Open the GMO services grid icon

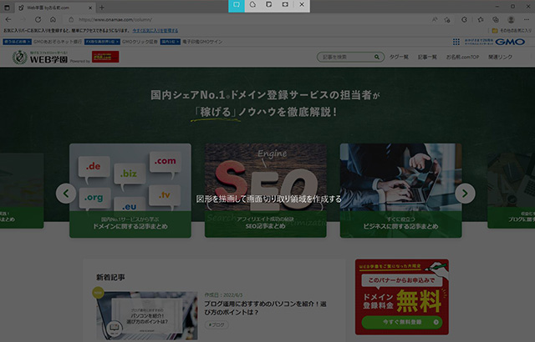pos(456,42)
